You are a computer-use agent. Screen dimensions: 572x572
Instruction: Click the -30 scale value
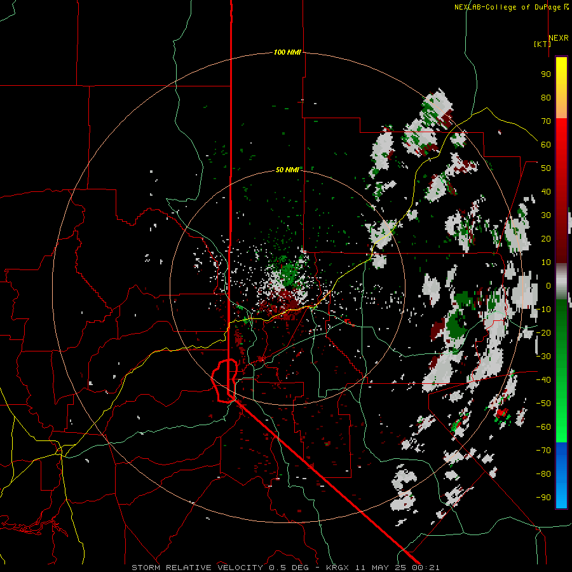543,357
